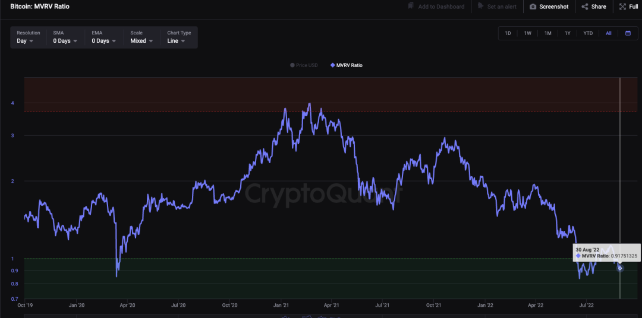The image size is (642, 318).
Task: Select the All time range
Action: click(x=608, y=33)
